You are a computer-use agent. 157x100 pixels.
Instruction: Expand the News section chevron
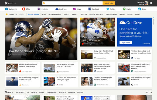12,92
